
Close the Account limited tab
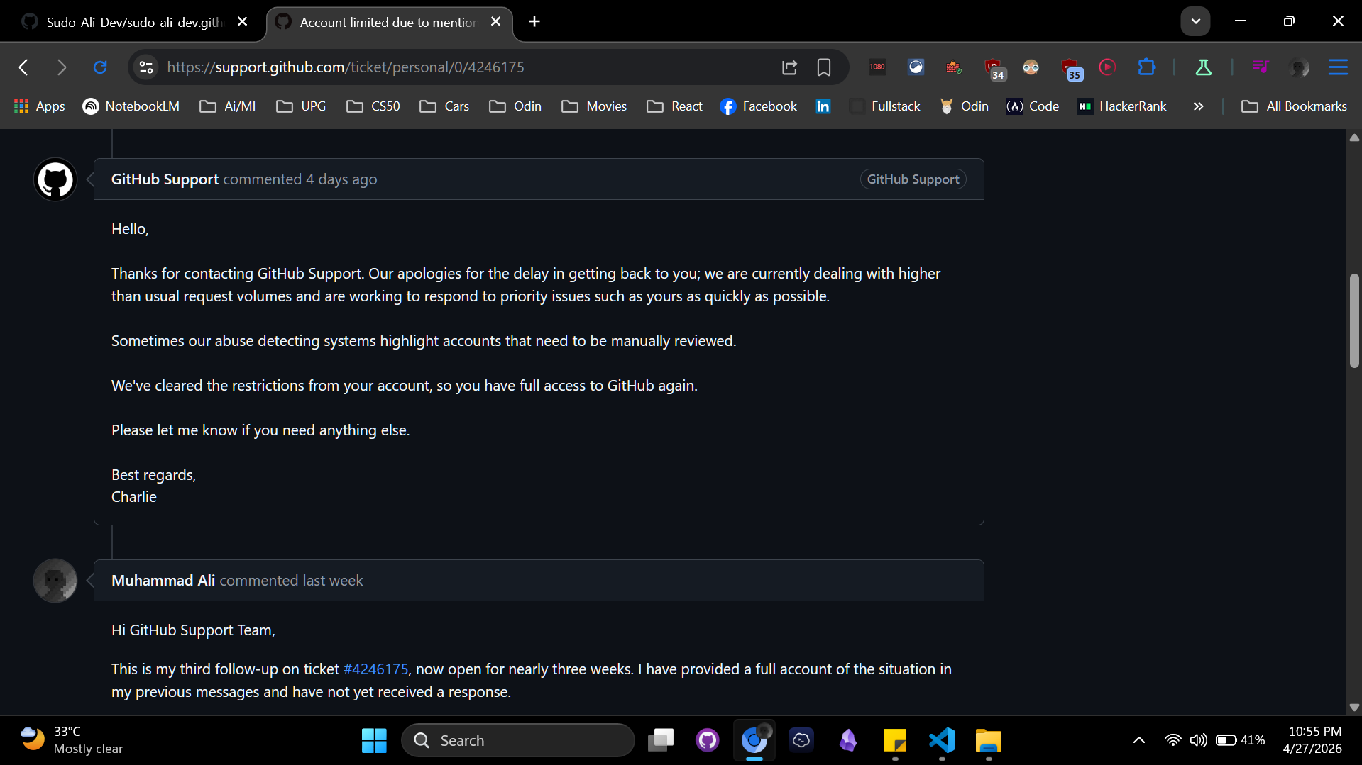click(x=495, y=22)
